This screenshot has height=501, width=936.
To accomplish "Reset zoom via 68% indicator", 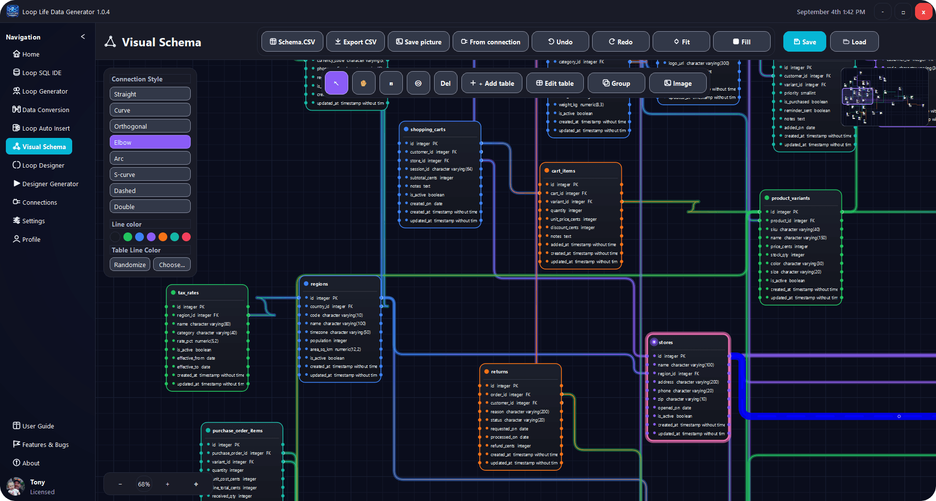I will 144,484.
